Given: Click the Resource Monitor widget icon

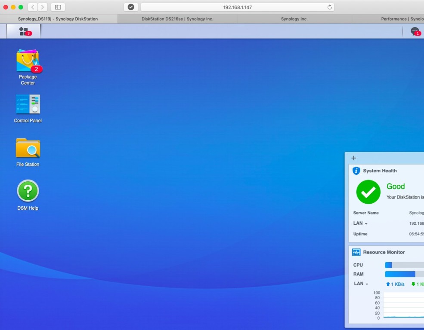Looking at the screenshot, I should tap(356, 252).
